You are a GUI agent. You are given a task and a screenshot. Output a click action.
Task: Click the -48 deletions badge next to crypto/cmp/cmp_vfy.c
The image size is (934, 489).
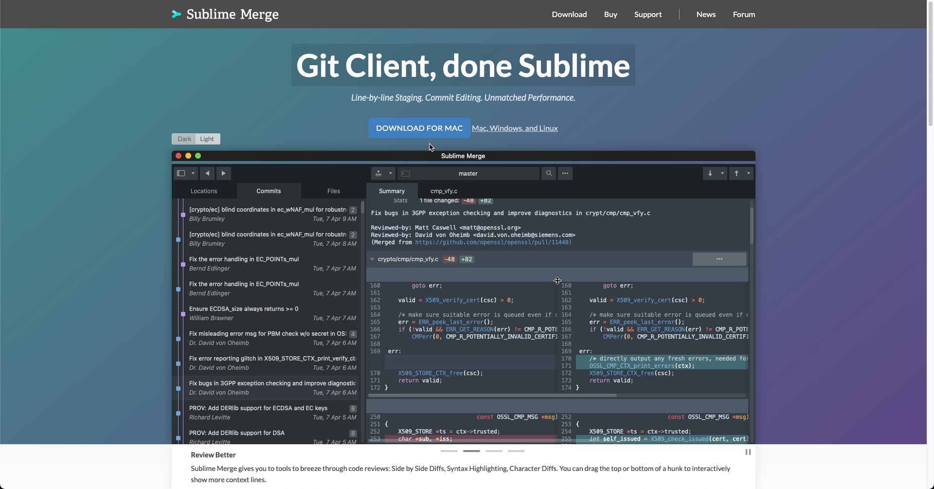coord(450,259)
